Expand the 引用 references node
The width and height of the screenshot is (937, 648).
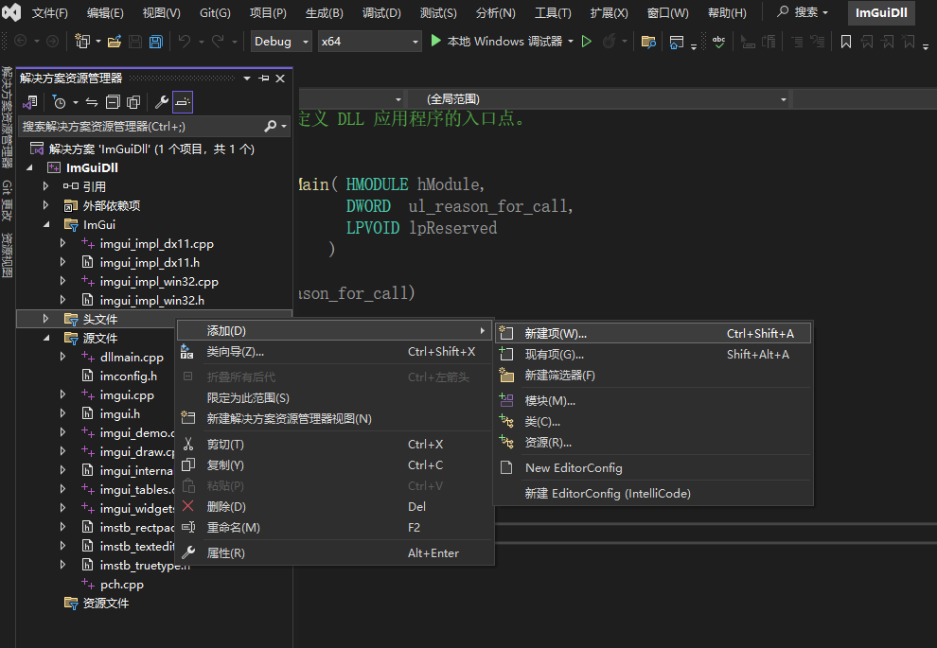(46, 187)
